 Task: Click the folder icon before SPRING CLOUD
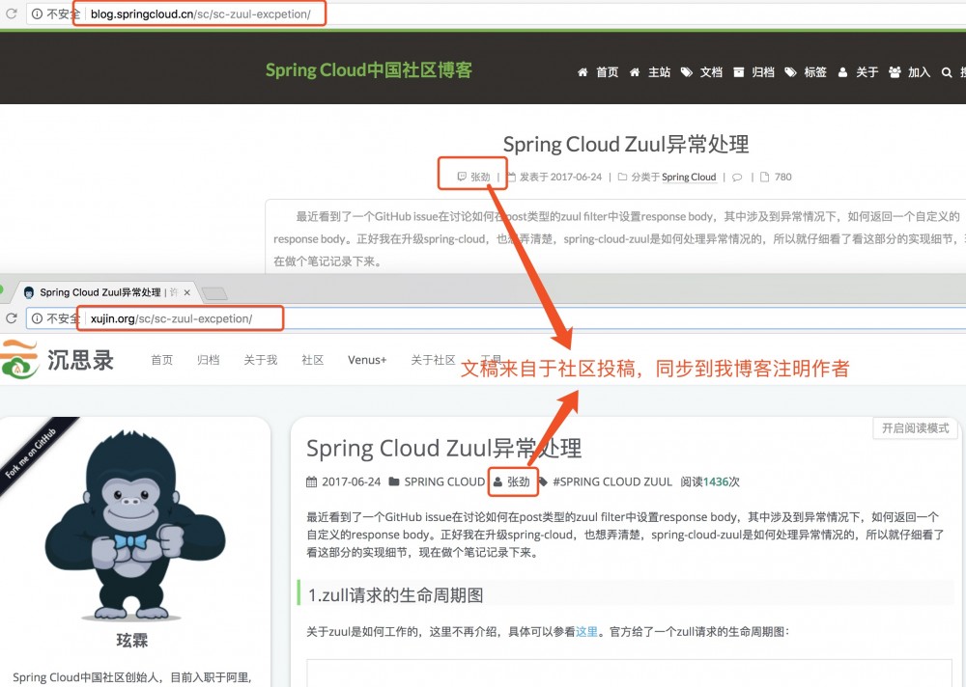pos(394,481)
